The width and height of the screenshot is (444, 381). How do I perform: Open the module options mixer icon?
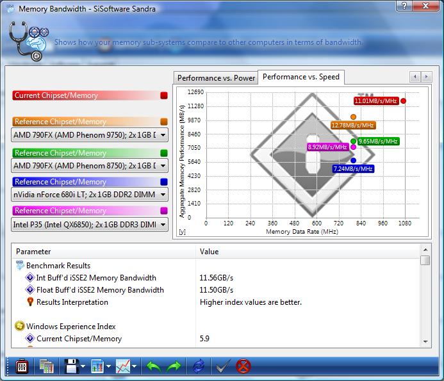(22, 367)
